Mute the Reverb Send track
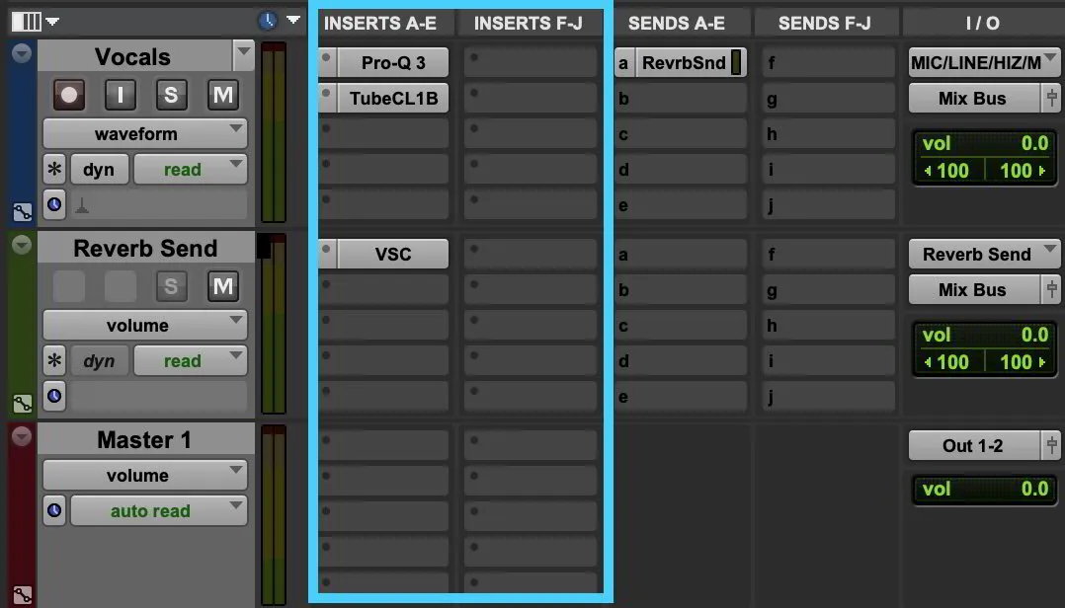This screenshot has width=1065, height=608. tap(222, 287)
